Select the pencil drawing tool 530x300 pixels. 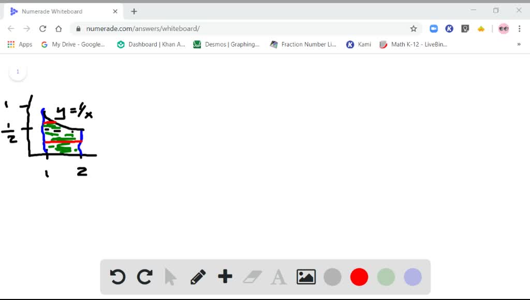[x=198, y=276]
